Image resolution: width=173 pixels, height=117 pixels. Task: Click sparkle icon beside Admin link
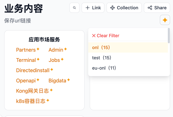pos(65,49)
